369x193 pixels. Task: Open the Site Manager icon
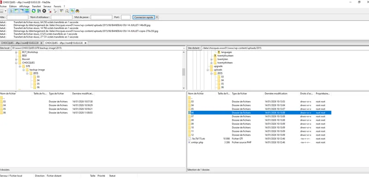click(x=2, y=11)
